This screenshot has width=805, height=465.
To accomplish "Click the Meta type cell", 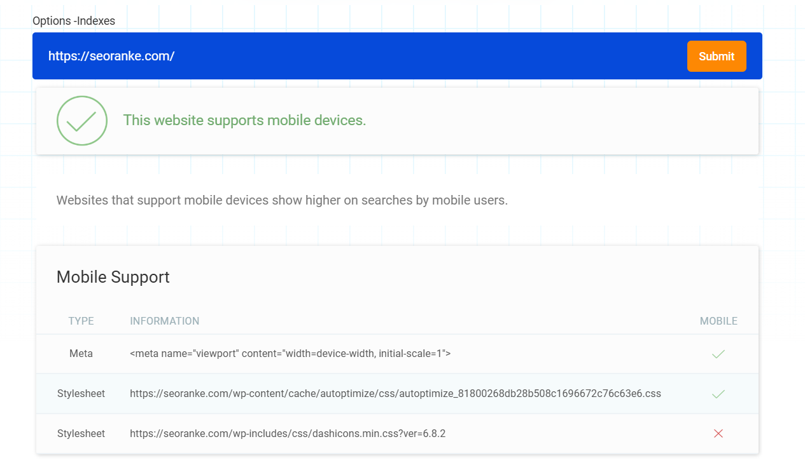I will [x=81, y=354].
